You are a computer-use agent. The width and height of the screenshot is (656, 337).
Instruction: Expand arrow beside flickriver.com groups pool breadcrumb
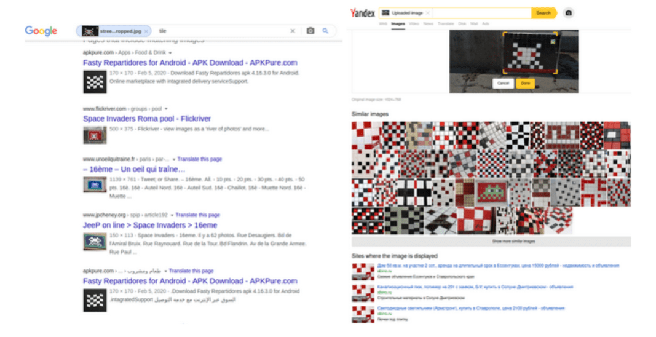[166, 109]
